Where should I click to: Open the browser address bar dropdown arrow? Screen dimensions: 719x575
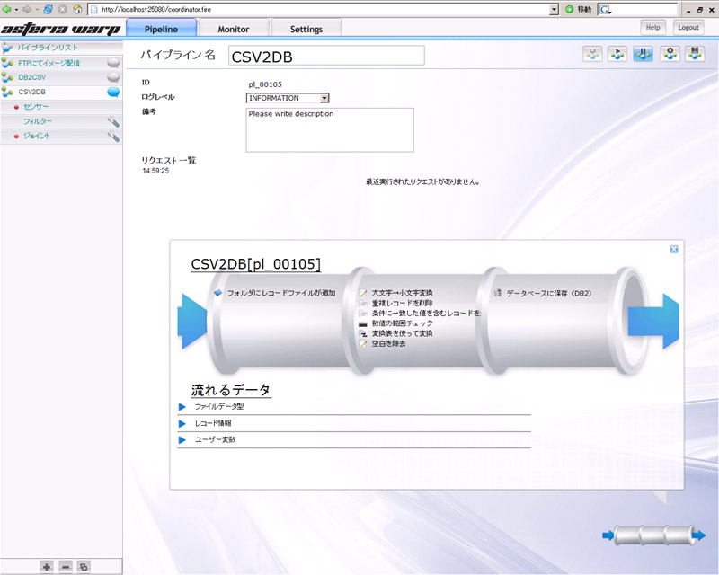pyautogui.click(x=554, y=9)
